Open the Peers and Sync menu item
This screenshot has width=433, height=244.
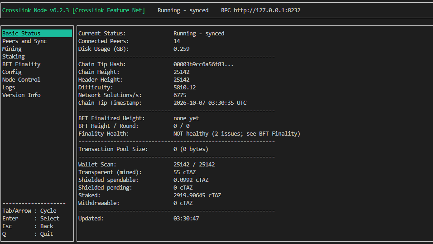coord(24,41)
